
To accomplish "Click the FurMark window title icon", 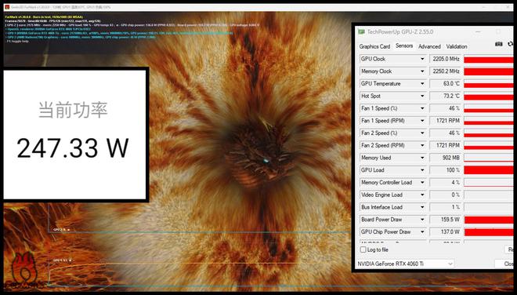I will [7, 7].
